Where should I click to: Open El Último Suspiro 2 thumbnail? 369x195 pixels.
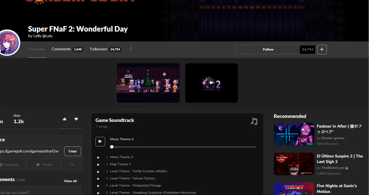tap(294, 164)
